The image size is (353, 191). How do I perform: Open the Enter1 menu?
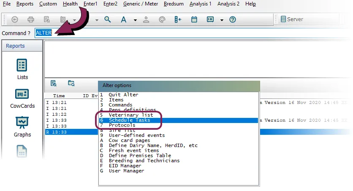[x=90, y=4]
